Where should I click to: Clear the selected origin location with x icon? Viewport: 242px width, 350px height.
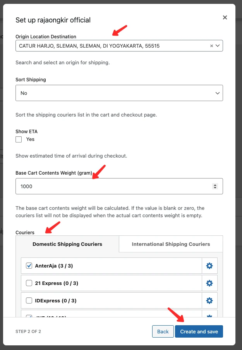[x=211, y=45]
